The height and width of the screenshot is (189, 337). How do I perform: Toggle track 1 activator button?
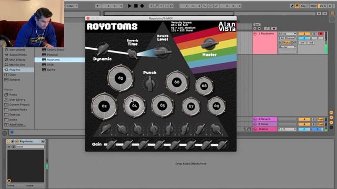coord(304,34)
